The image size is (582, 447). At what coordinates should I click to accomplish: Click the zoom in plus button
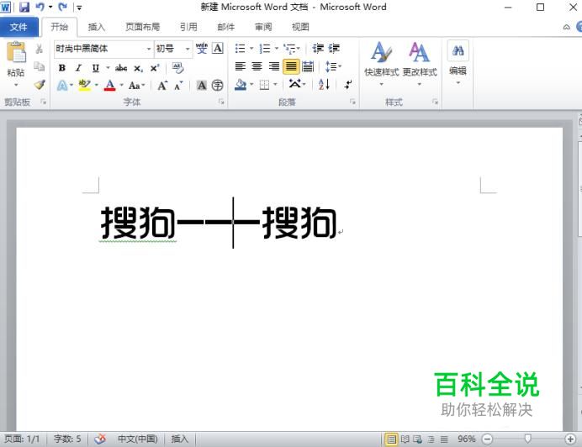570,439
